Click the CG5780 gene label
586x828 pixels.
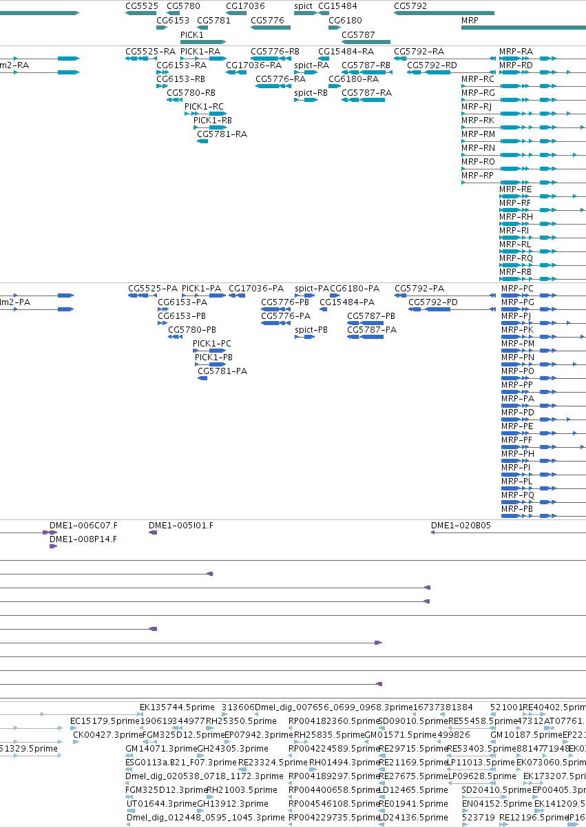(183, 6)
